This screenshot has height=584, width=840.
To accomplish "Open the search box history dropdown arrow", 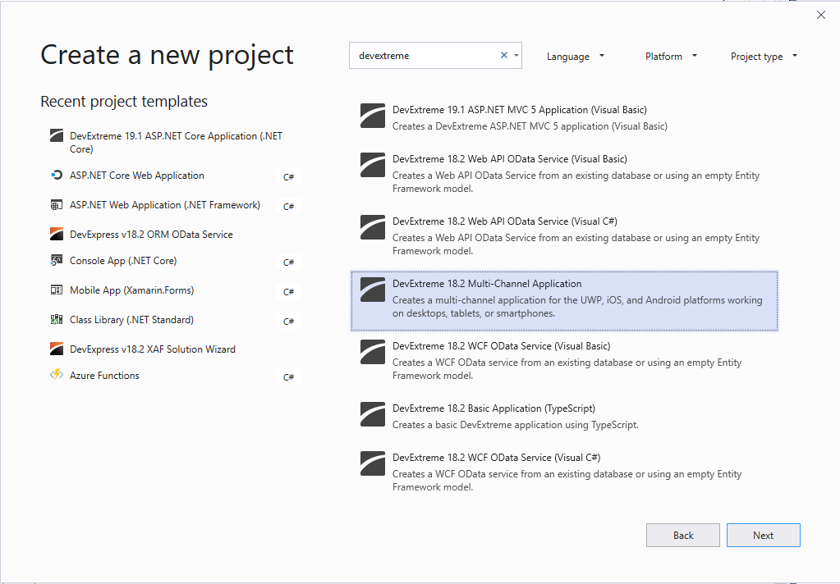I will tap(516, 55).
